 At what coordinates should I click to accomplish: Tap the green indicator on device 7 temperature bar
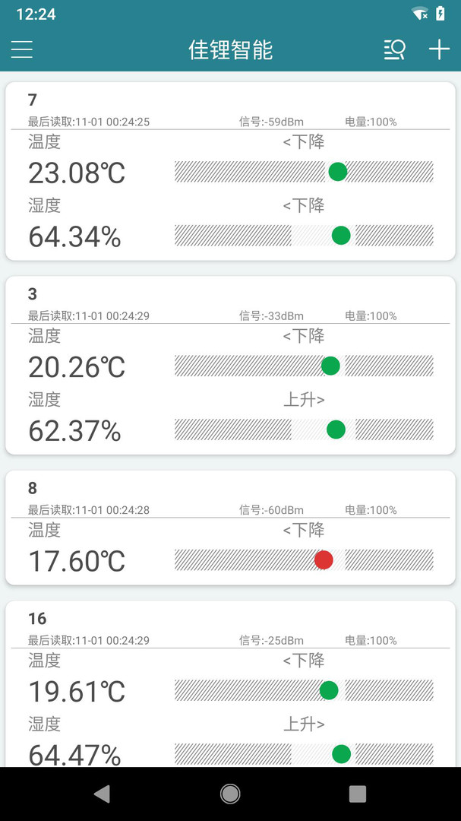(x=337, y=172)
